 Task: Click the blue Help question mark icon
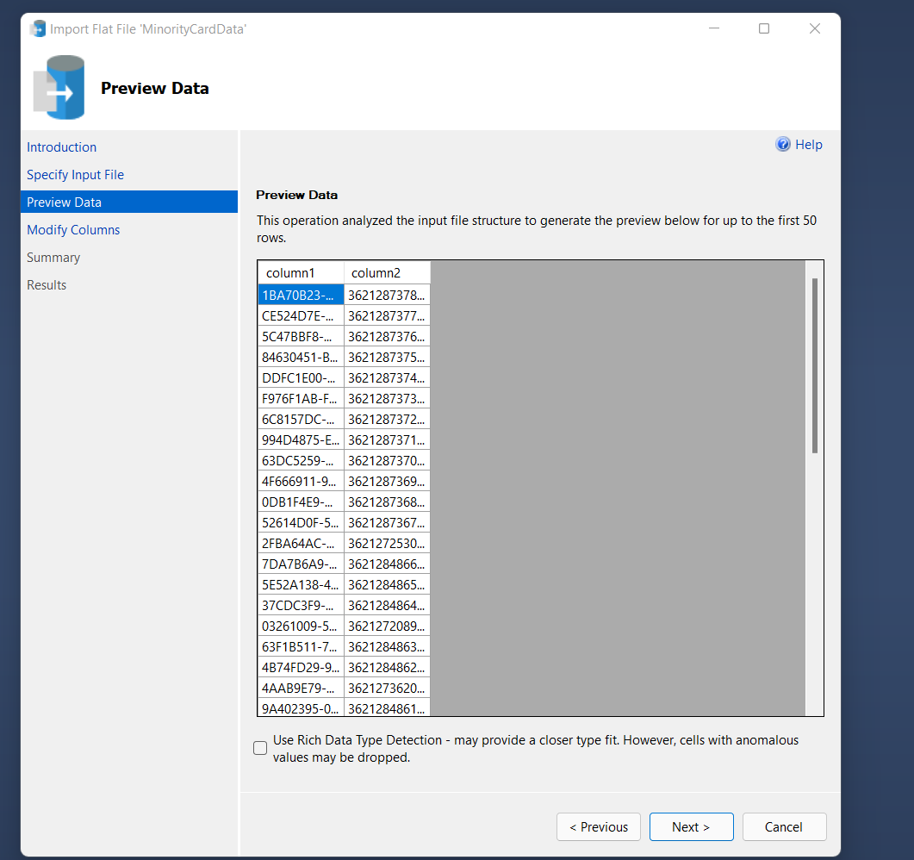tap(783, 145)
